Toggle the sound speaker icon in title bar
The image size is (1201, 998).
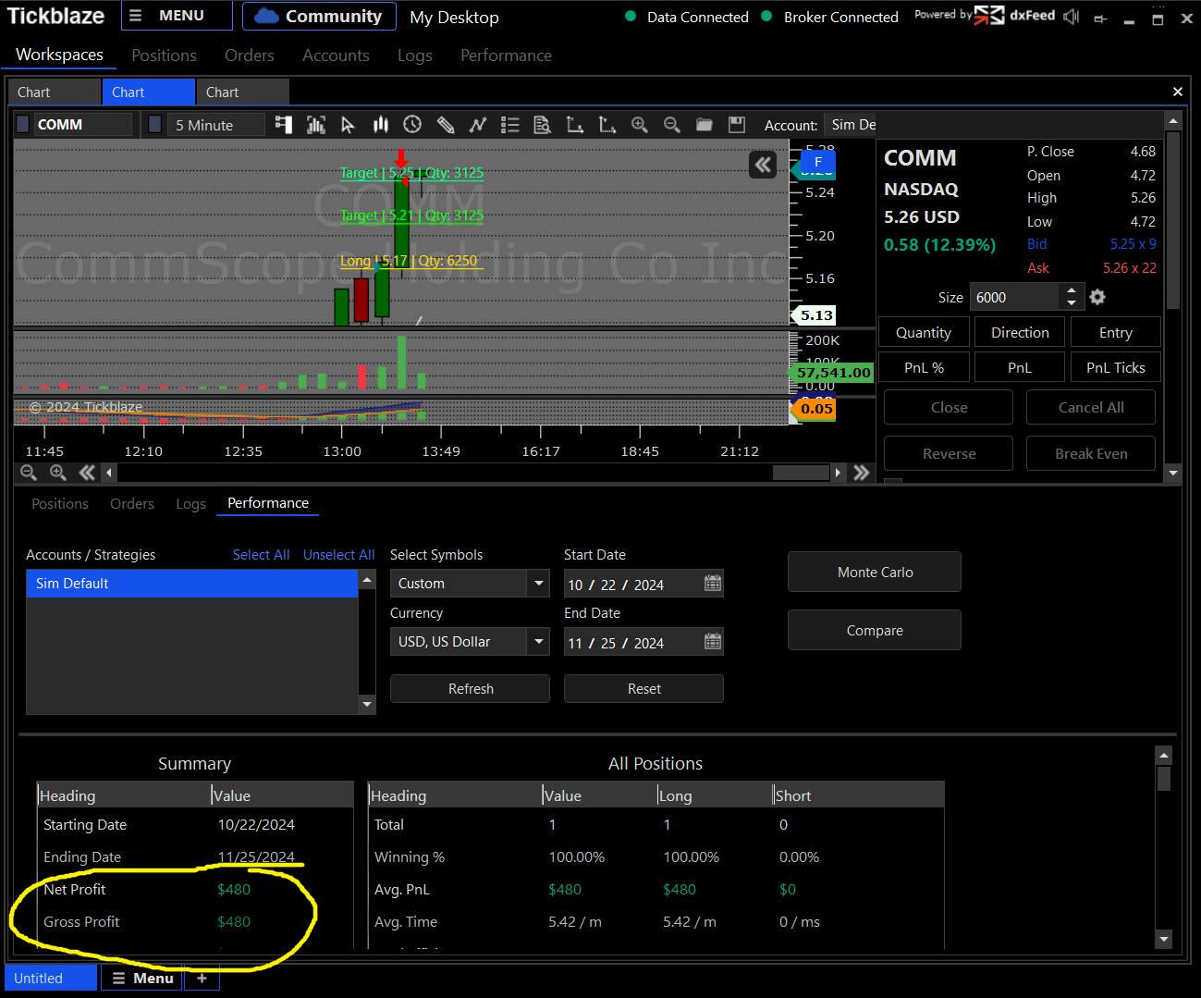pos(1072,17)
